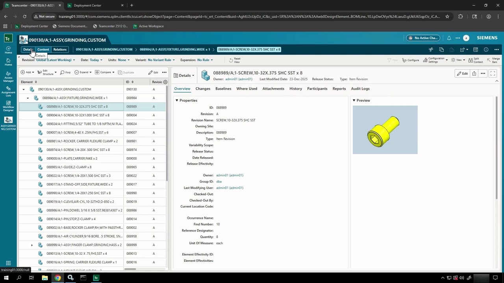Open the Baselines tab
This screenshot has width=504, height=283.
point(223,89)
